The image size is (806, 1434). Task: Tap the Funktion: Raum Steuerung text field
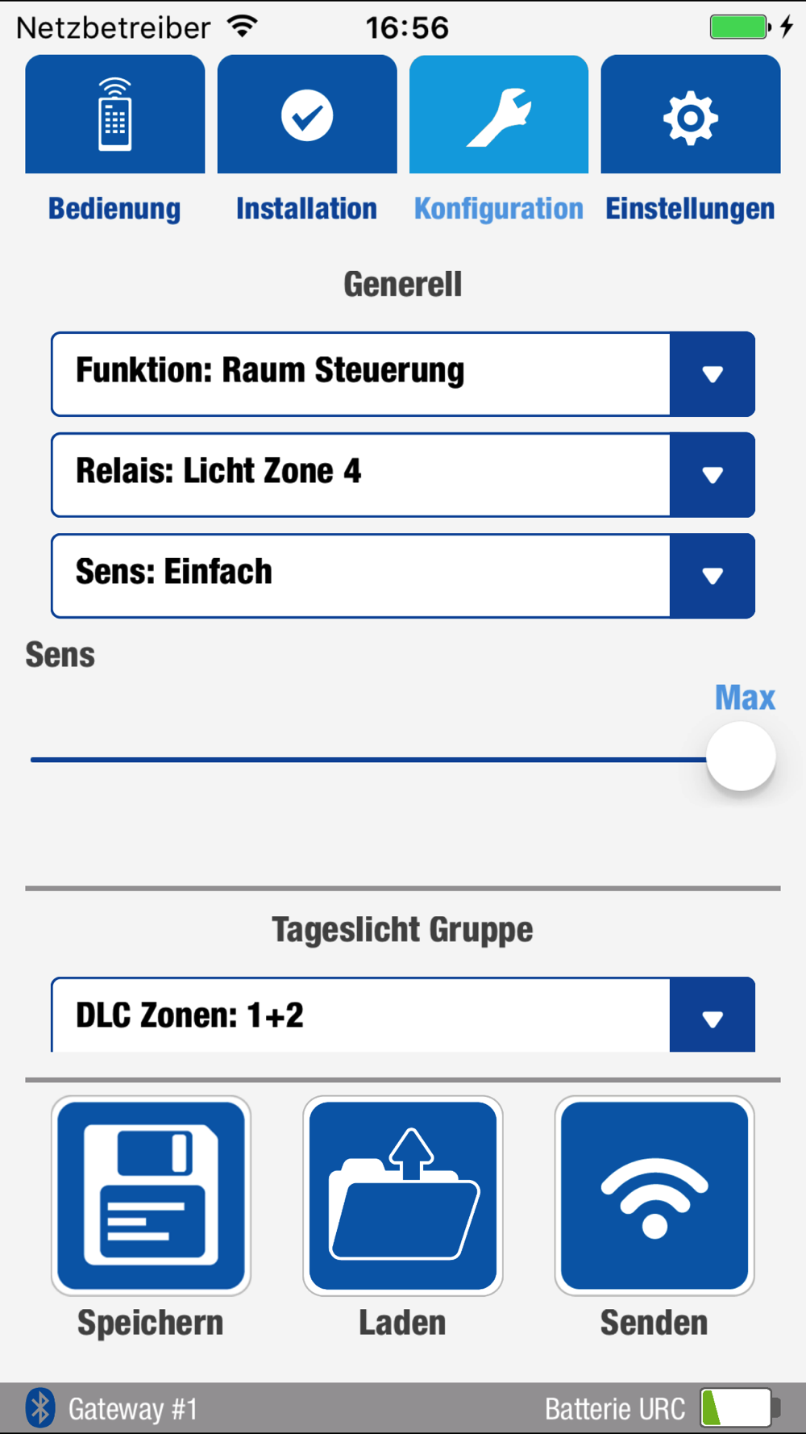coord(360,374)
